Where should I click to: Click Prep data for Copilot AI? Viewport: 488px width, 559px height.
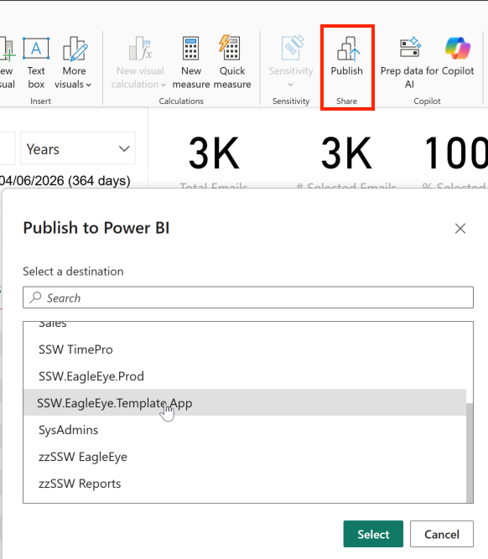[409, 63]
